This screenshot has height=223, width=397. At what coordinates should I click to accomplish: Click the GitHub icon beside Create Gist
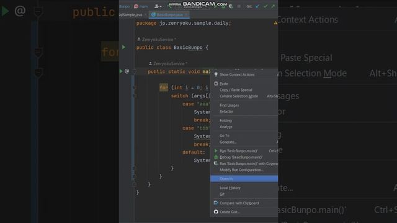pyautogui.click(x=216, y=212)
